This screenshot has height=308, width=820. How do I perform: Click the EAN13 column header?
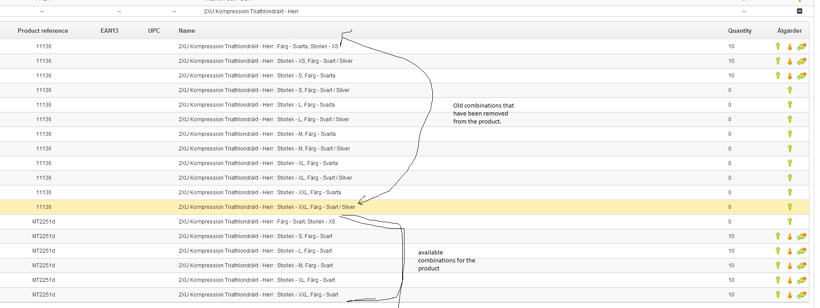tap(110, 31)
